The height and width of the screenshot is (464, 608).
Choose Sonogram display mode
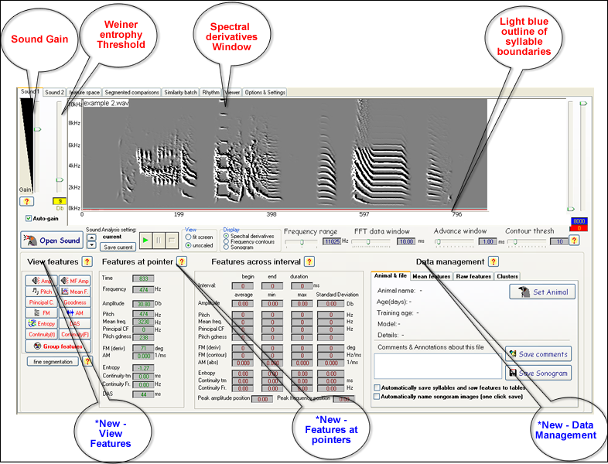point(226,248)
